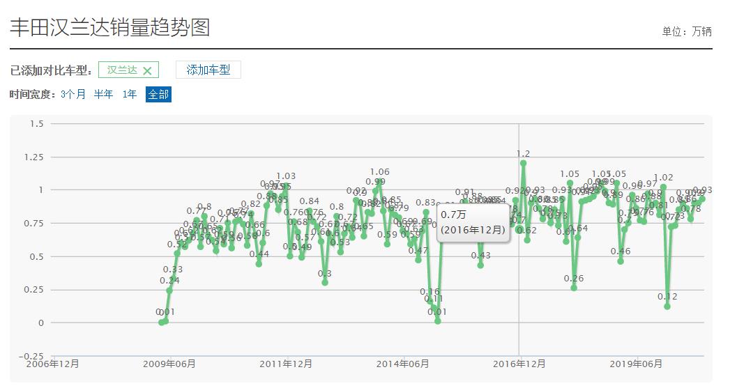
Task: Click the 0.75 y-axis label
Action: click(33, 224)
